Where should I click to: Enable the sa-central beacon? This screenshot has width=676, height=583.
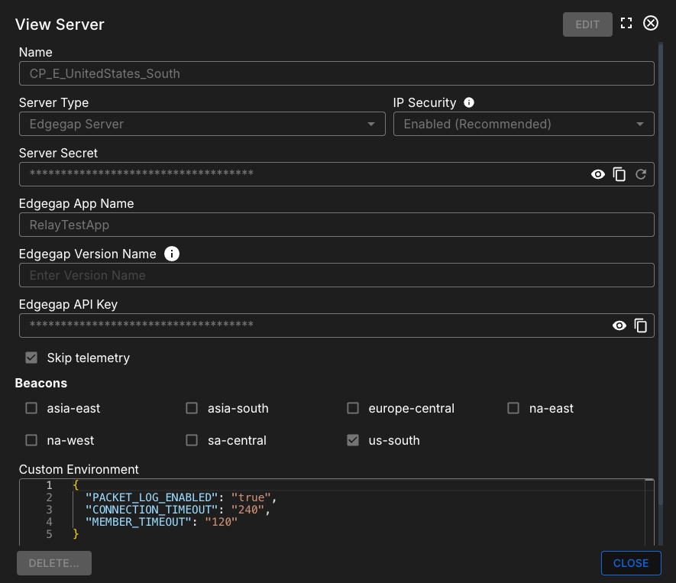pos(192,440)
